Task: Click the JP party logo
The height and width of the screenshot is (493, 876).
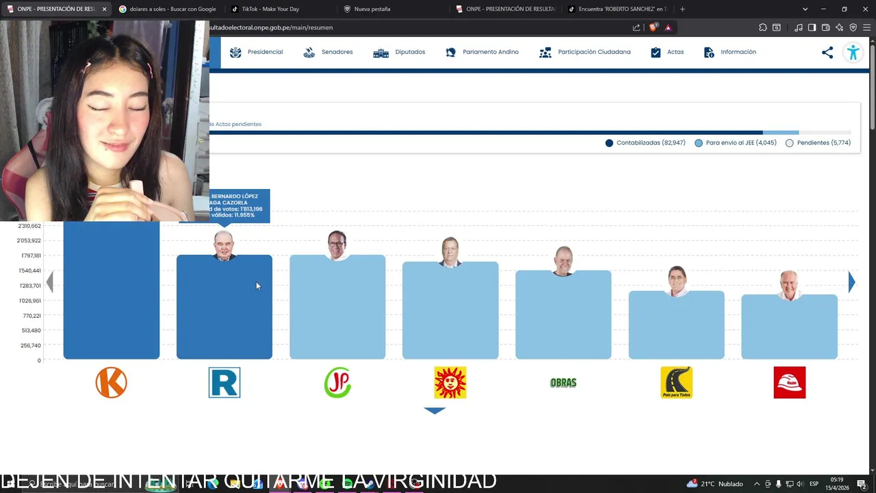Action: pos(337,382)
